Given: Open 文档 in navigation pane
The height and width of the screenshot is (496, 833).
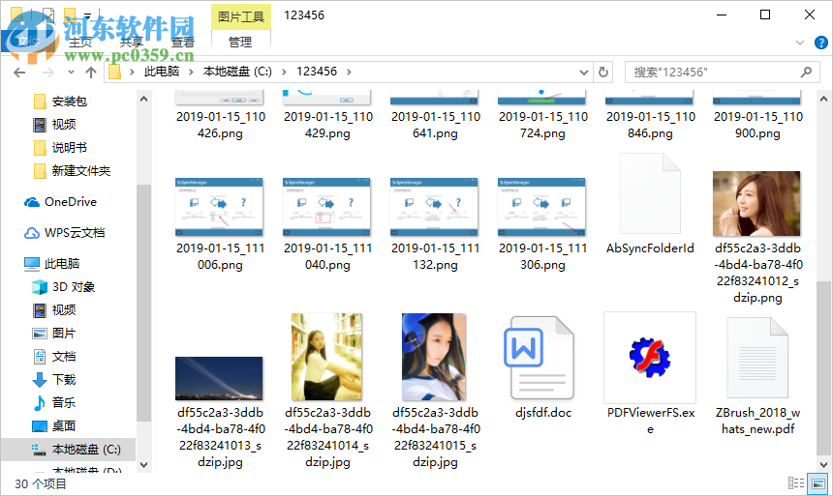Looking at the screenshot, I should (x=64, y=357).
